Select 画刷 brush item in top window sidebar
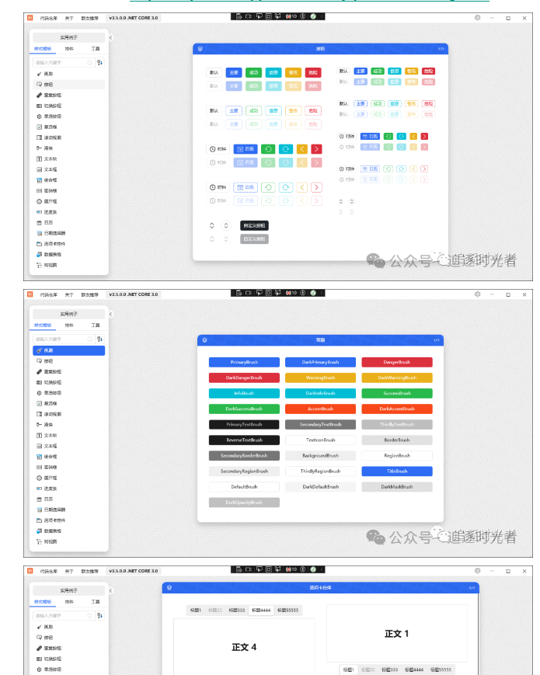This screenshot has height=675, width=540. pos(69,74)
